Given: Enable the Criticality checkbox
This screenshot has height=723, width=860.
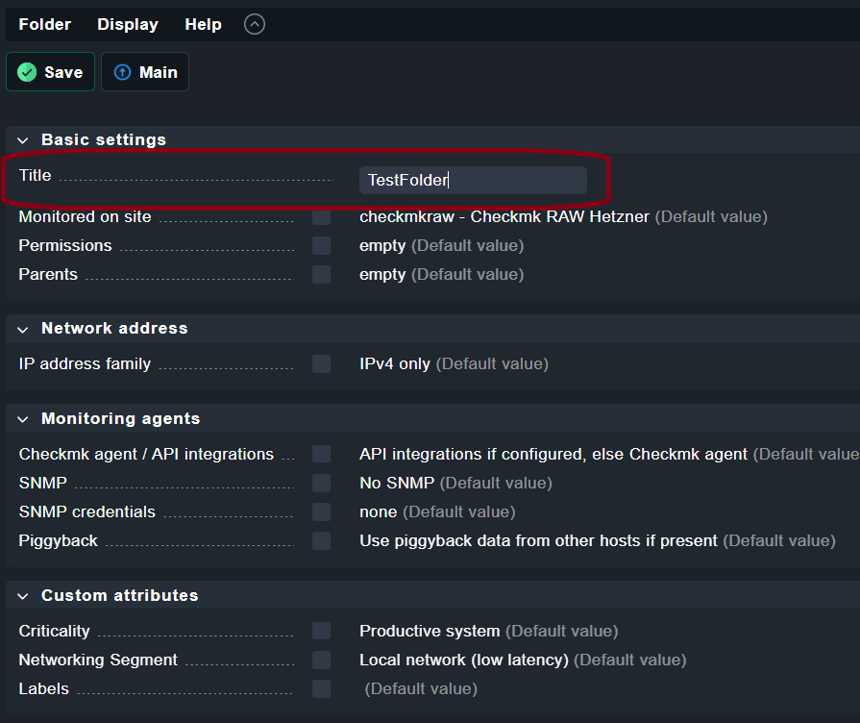Looking at the screenshot, I should [321, 631].
